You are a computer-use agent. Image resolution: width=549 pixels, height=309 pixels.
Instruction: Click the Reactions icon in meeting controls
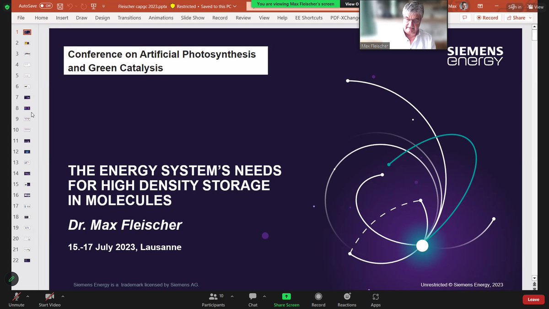tap(347, 299)
